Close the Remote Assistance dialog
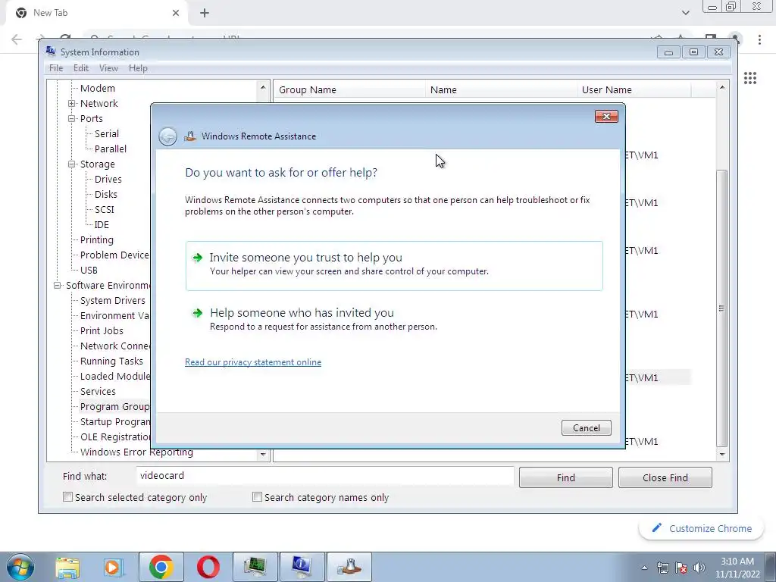776x582 pixels. coord(606,116)
